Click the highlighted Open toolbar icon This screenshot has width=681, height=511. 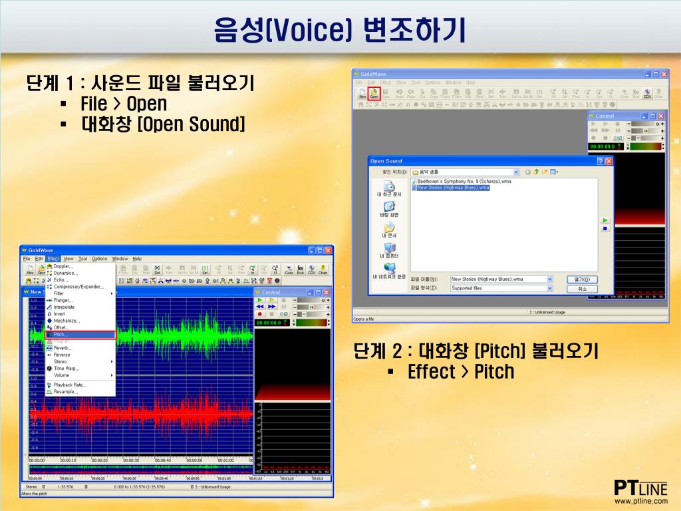point(374,93)
